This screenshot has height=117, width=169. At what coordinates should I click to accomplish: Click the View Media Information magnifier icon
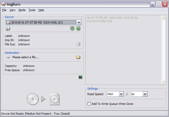(x=8, y=28)
